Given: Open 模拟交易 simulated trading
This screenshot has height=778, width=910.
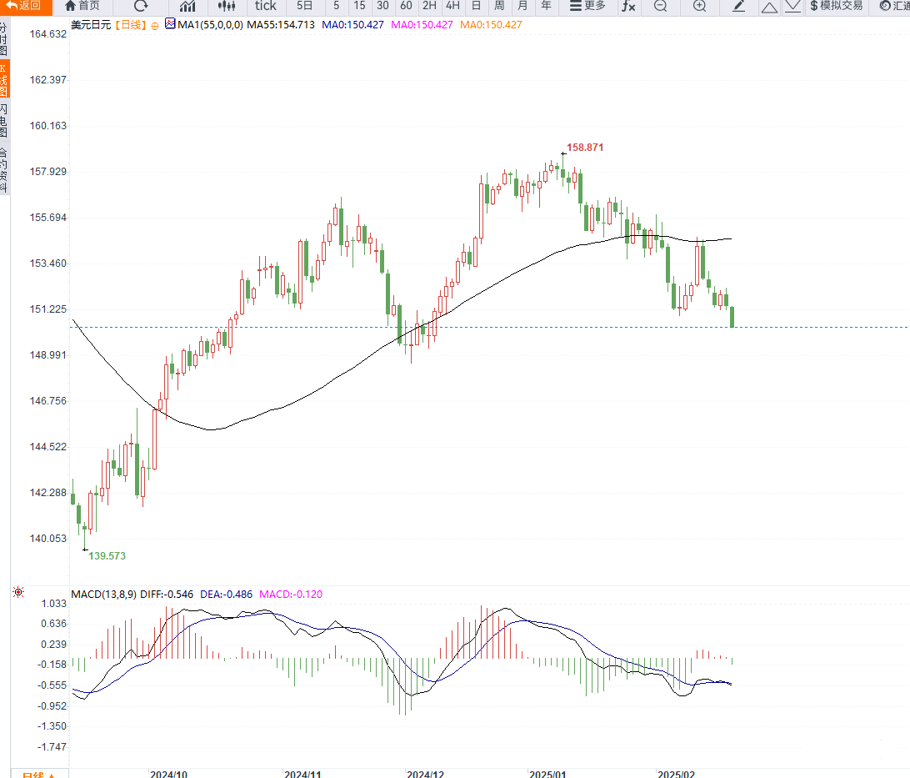Looking at the screenshot, I should (837, 6).
